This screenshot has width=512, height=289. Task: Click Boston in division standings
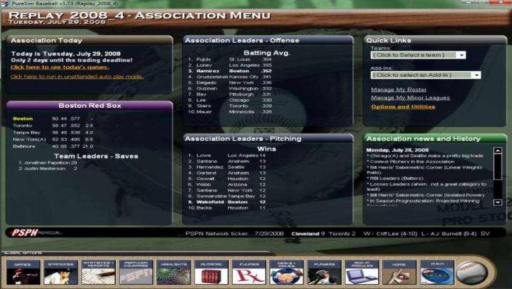[x=23, y=119]
